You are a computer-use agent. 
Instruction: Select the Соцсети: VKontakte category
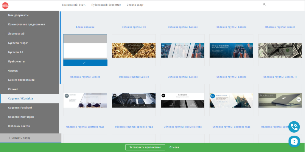[21, 98]
